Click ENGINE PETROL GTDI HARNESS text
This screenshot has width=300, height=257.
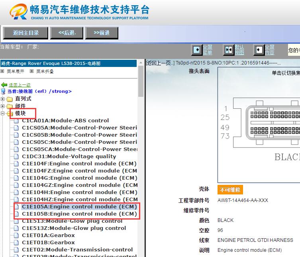pos(255,240)
